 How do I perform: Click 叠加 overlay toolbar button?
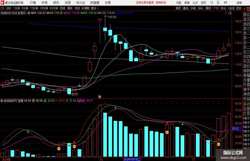coord(186,8)
